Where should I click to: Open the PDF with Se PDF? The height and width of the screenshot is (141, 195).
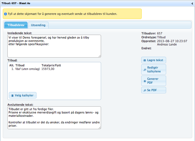[154, 90]
